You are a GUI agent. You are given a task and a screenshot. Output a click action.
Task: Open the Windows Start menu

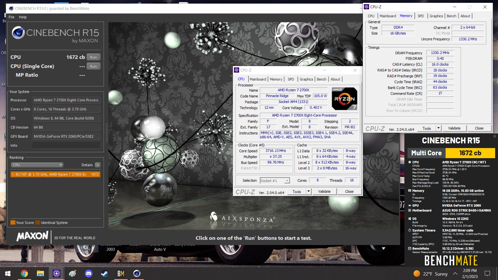click(x=8, y=274)
